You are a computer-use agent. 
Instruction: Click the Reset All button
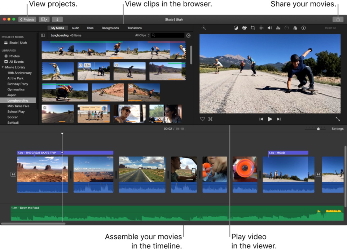click(x=330, y=28)
